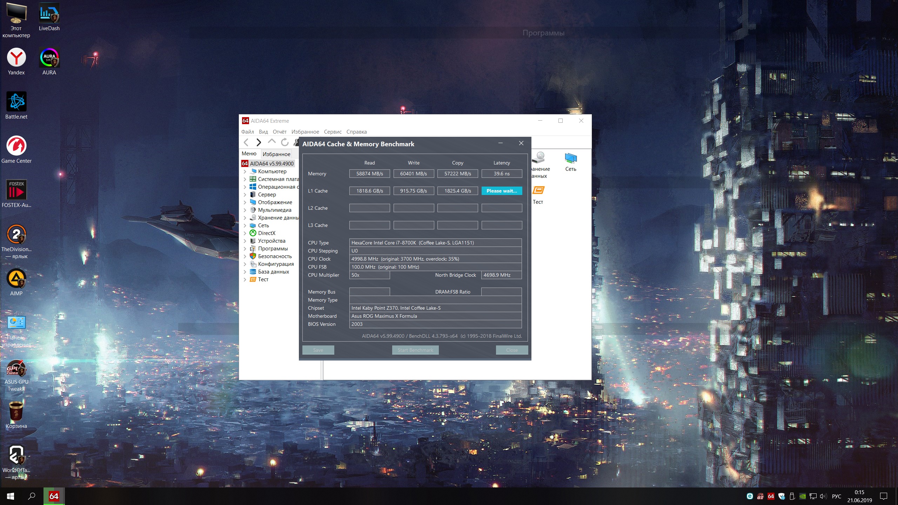Expand the Безопасность tree node
898x505 pixels.
click(245, 256)
